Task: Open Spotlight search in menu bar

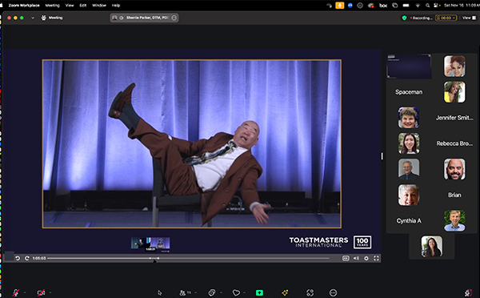Action: click(427, 6)
